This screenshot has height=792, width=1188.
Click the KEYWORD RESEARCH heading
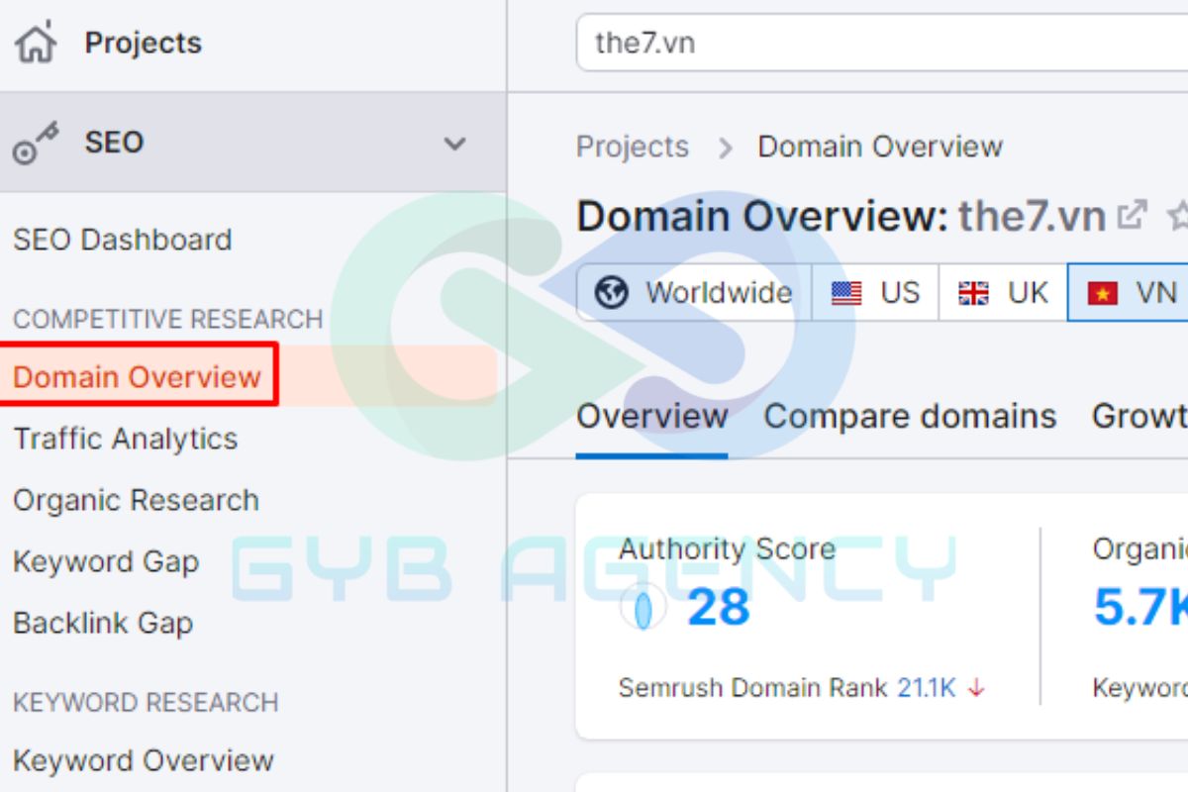coord(146,703)
